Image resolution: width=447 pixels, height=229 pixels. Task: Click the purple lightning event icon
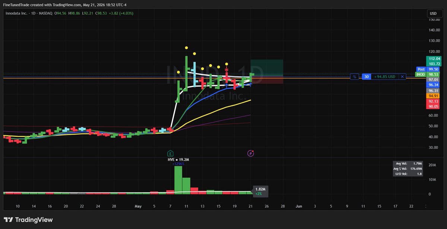[x=251, y=153]
